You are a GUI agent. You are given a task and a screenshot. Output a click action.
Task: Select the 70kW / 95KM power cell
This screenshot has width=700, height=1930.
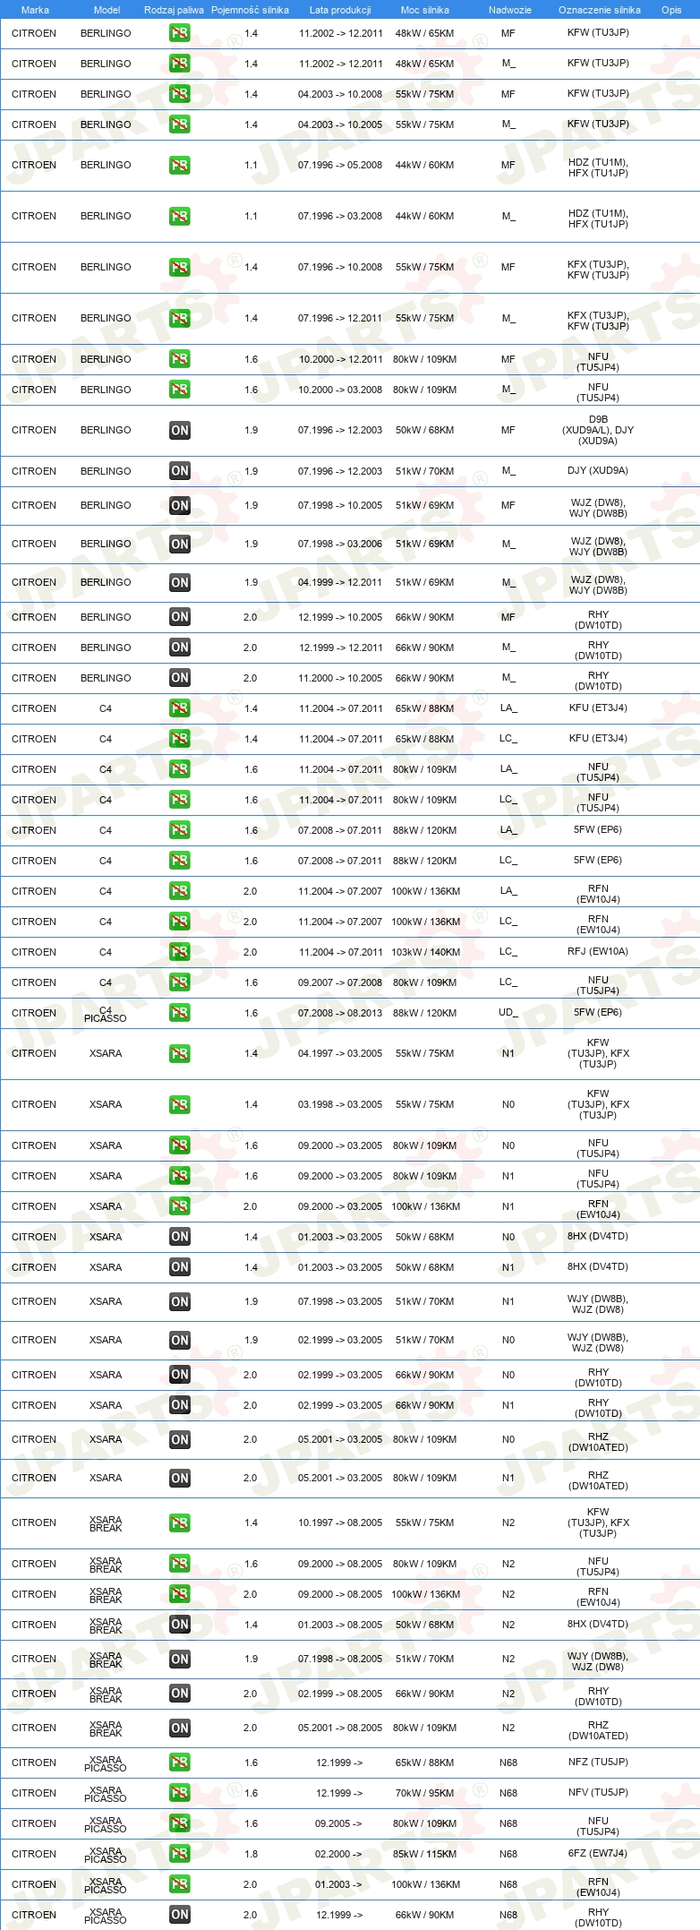pyautogui.click(x=425, y=1793)
